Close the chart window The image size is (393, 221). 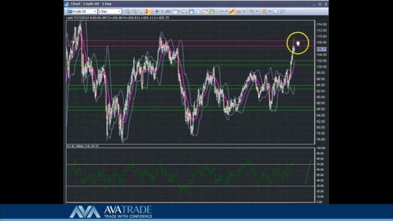pyautogui.click(x=326, y=4)
